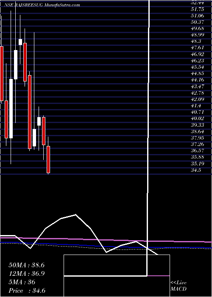Image resolution: width=212 pixels, height=297 pixels.
Task: Click the 38.64 price axis label
Action: coord(198,132)
